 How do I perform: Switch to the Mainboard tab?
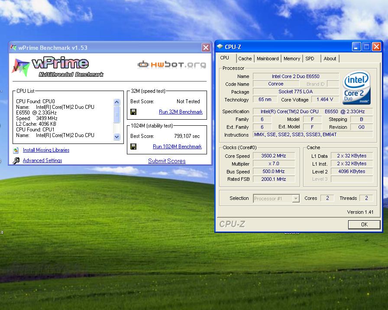point(268,59)
